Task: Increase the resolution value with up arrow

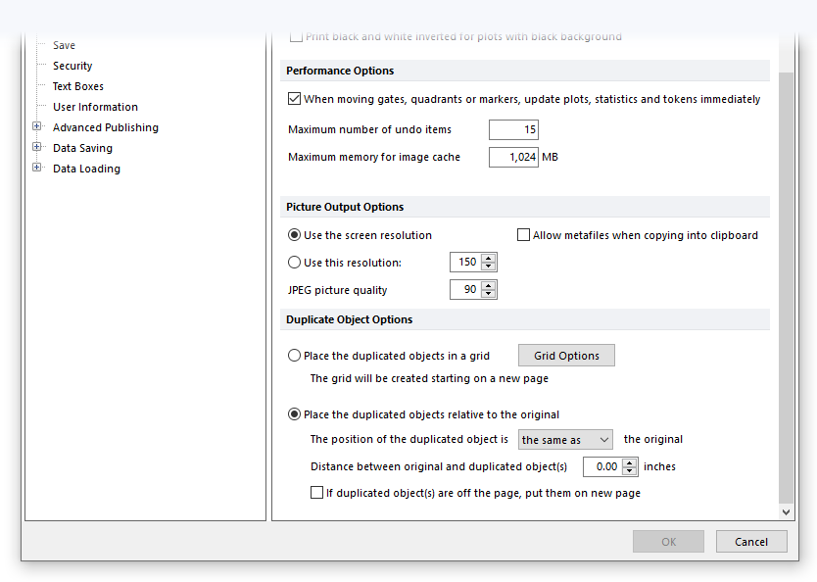Action: [489, 258]
